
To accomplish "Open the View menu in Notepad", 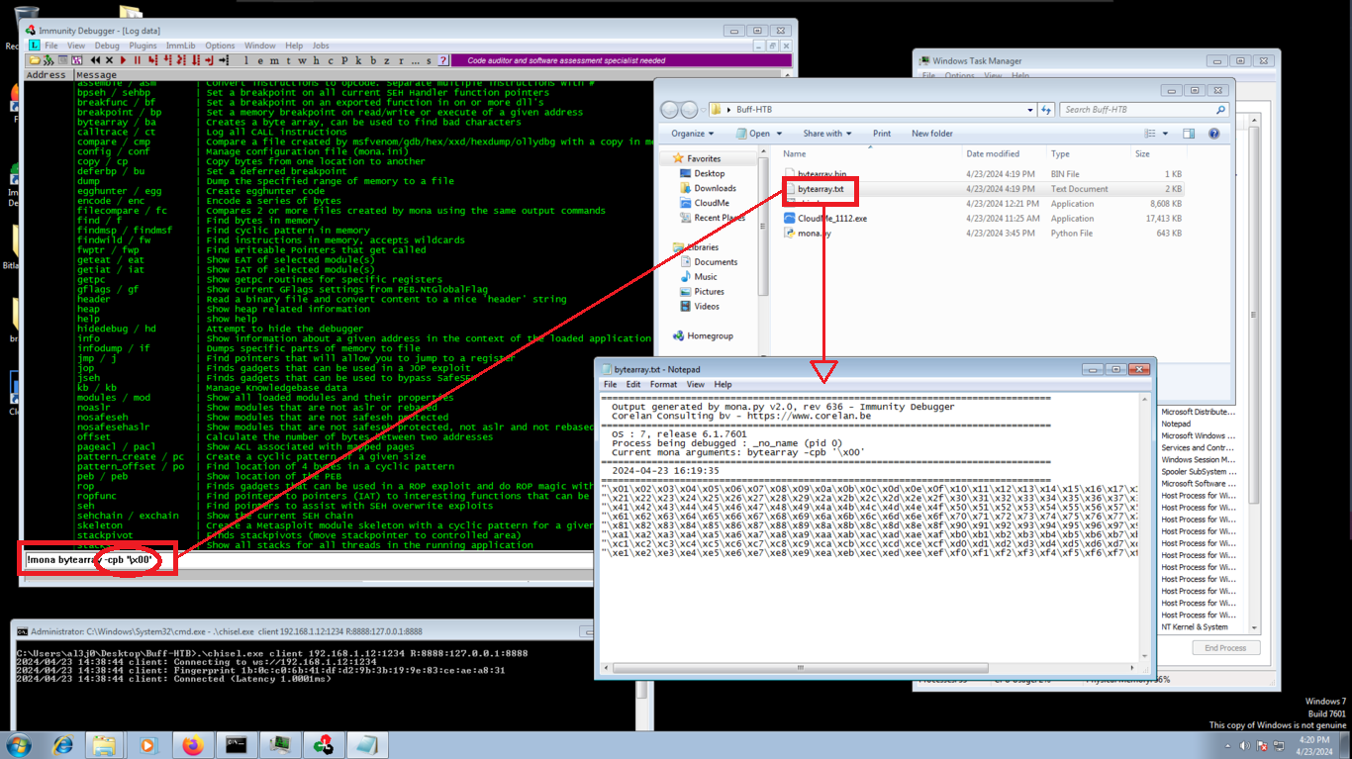I will click(x=696, y=384).
